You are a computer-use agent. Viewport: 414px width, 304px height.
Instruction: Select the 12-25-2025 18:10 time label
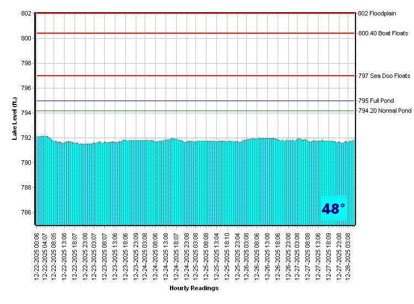(227, 255)
